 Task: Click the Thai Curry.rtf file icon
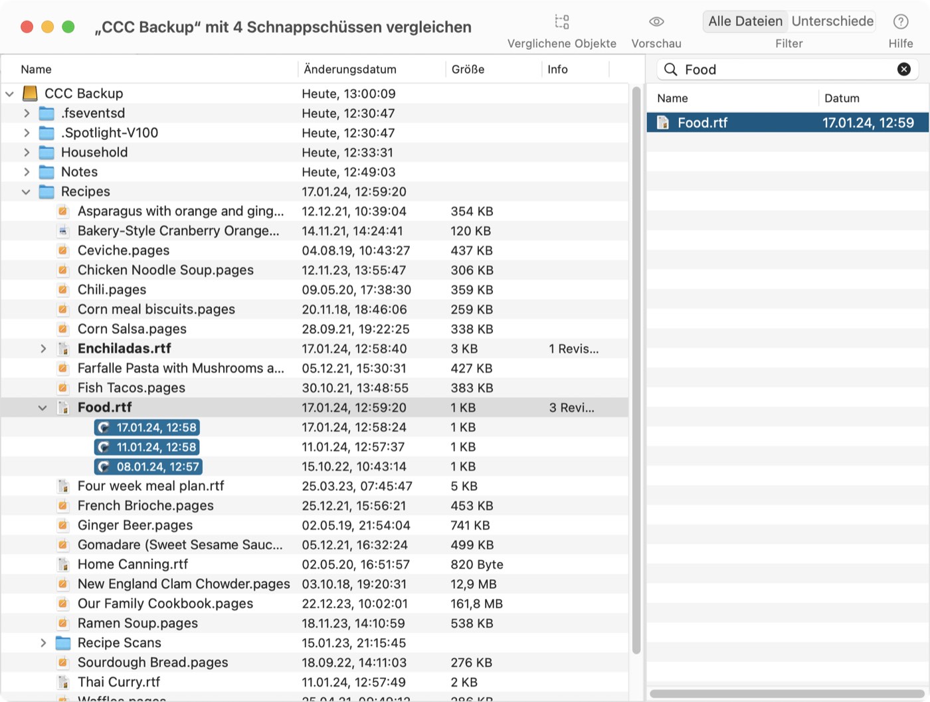[x=63, y=682]
